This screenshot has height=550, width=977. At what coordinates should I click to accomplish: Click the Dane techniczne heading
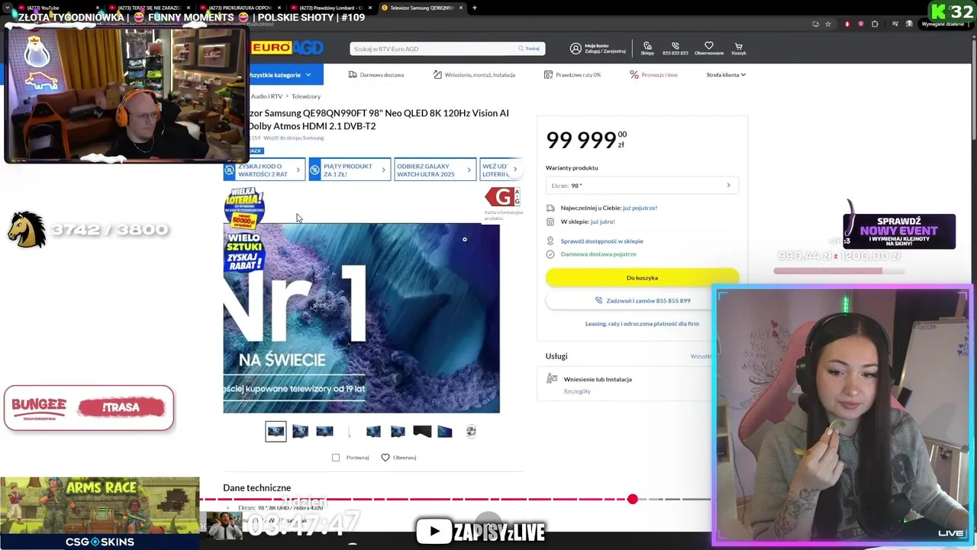click(256, 487)
